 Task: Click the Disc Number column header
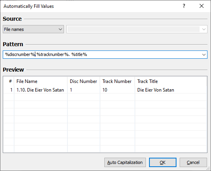[x=84, y=81]
